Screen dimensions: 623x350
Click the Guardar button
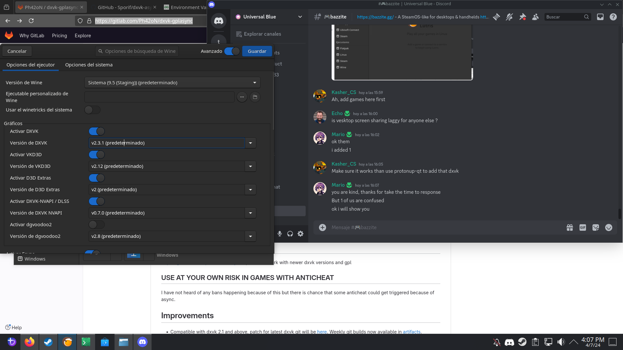pos(257,51)
